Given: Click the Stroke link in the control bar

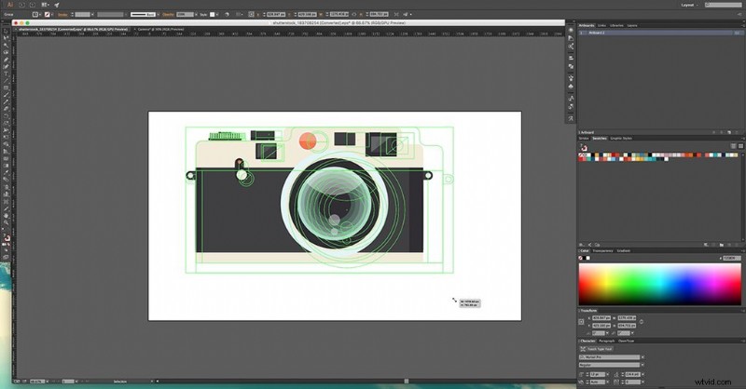Looking at the screenshot, I should coord(62,14).
